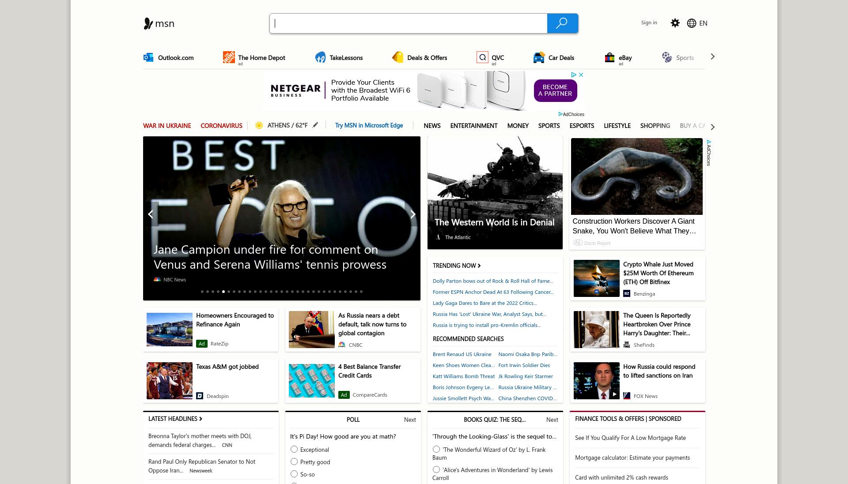Open the NEWS tab
This screenshot has width=848, height=484.
[x=432, y=126]
